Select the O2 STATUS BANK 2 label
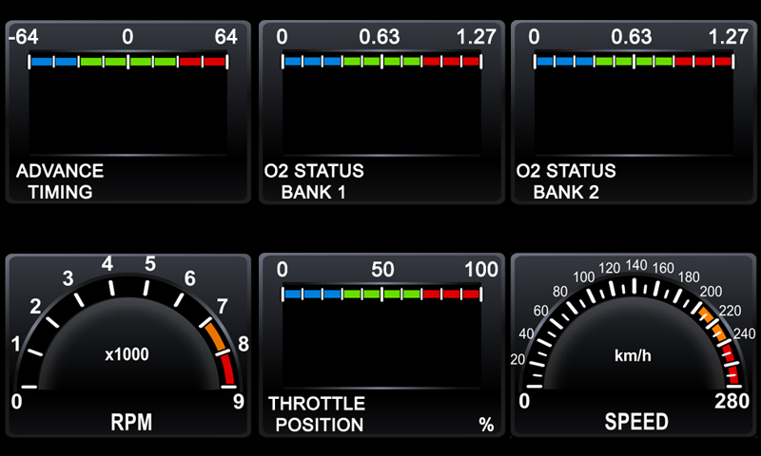Viewport: 761px width, 456px height. (x=566, y=181)
